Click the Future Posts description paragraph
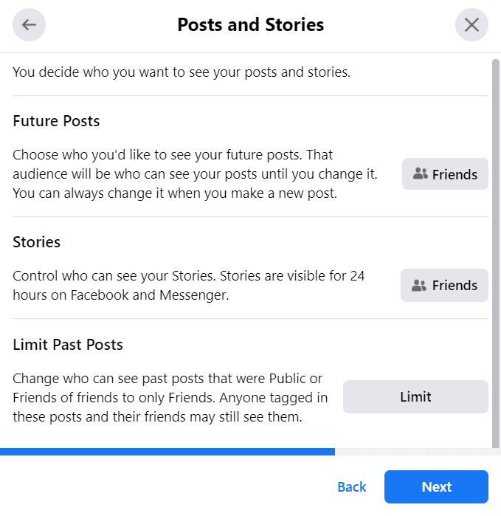 coord(195,173)
